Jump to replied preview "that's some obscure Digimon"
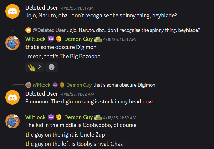Image resolution: width=214 pixels, height=149 pixels. [x=124, y=85]
